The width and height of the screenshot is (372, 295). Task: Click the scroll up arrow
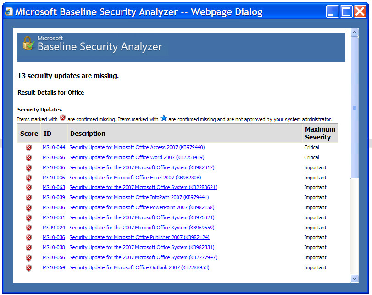354,32
